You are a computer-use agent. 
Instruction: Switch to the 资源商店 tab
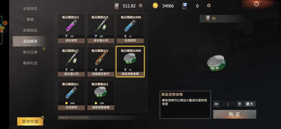(x=30, y=30)
